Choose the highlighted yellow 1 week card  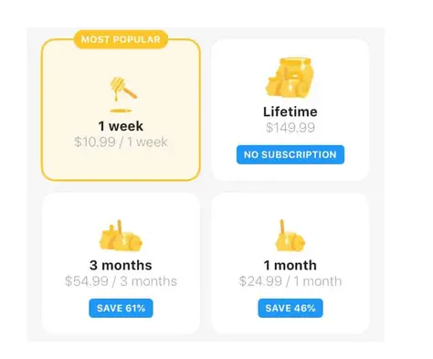(x=121, y=110)
